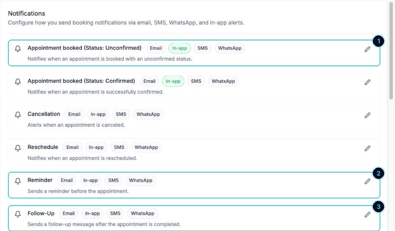Click 'Appointment booked (Status: Unconfirmed)' title
Image resolution: width=395 pixels, height=231 pixels.
coord(84,48)
